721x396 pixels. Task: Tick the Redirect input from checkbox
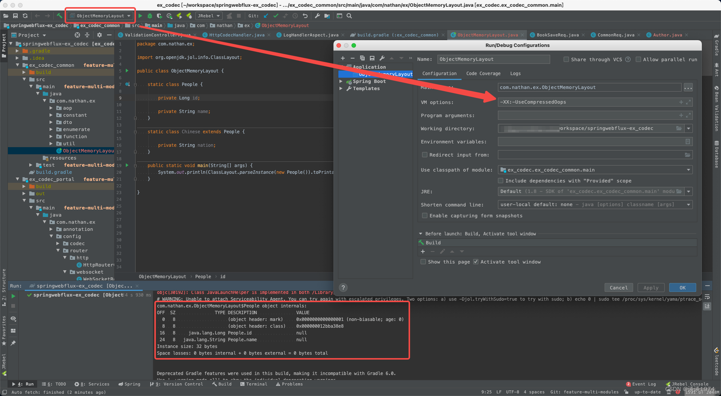click(425, 155)
